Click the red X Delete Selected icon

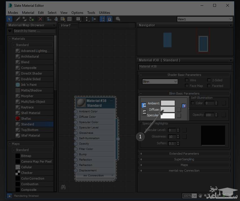[x=40, y=19]
